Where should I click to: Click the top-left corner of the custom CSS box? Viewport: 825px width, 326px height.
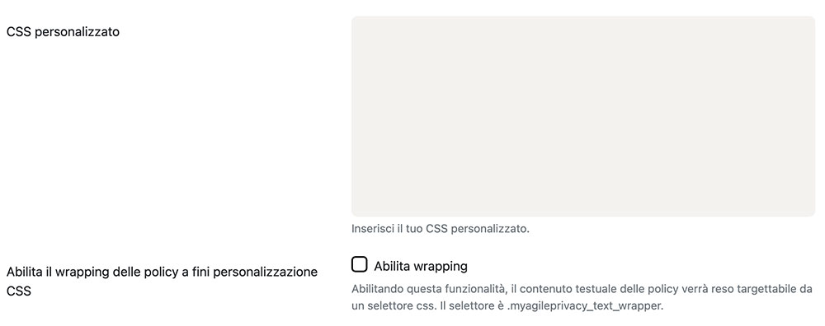click(x=354, y=18)
